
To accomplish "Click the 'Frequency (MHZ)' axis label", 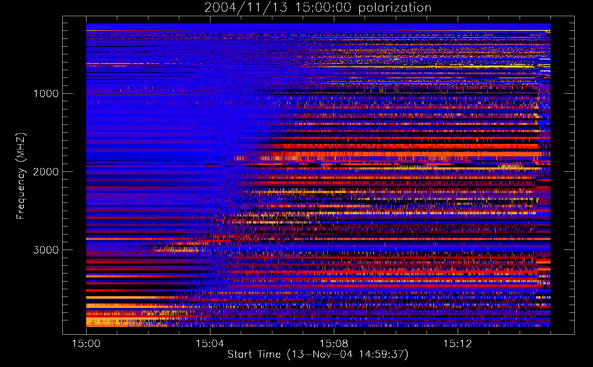I will 21,176.
